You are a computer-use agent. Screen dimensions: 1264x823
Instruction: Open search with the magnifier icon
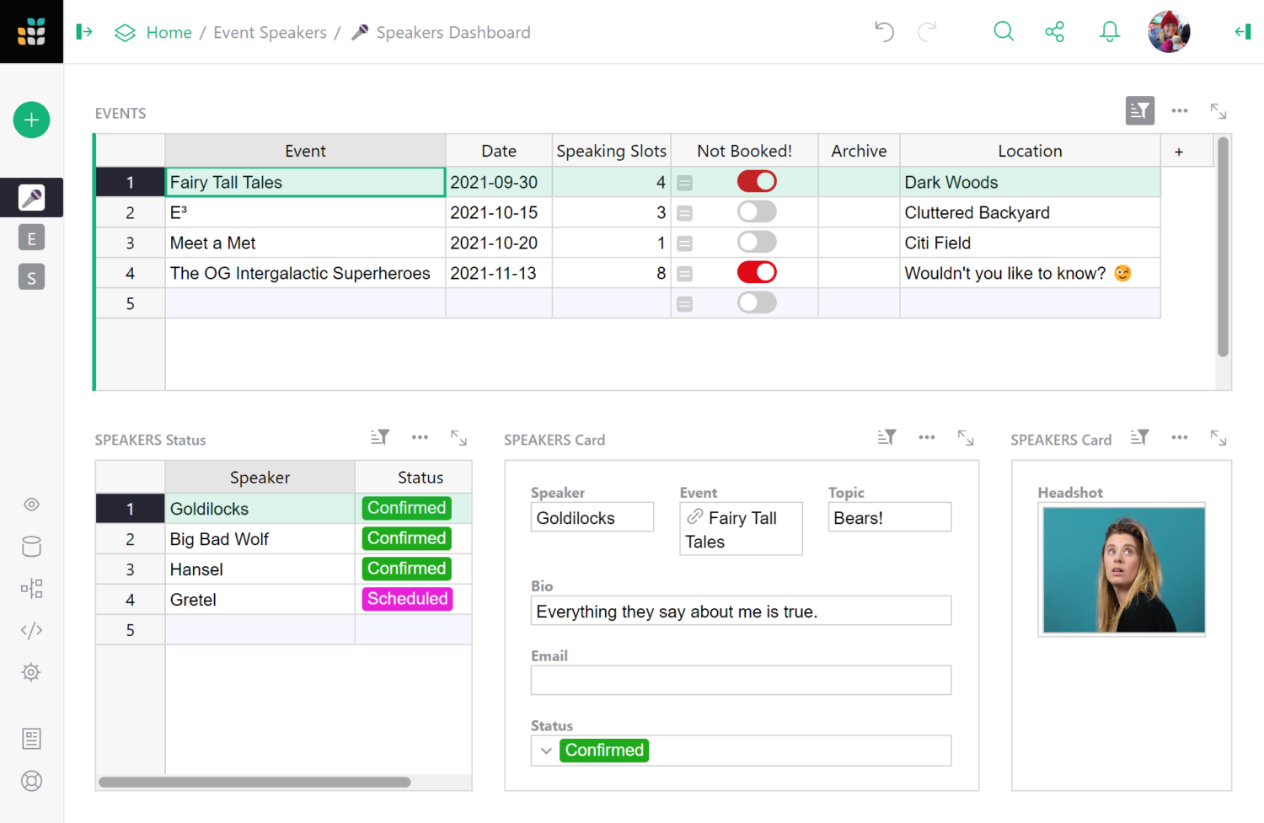pyautogui.click(x=1003, y=32)
